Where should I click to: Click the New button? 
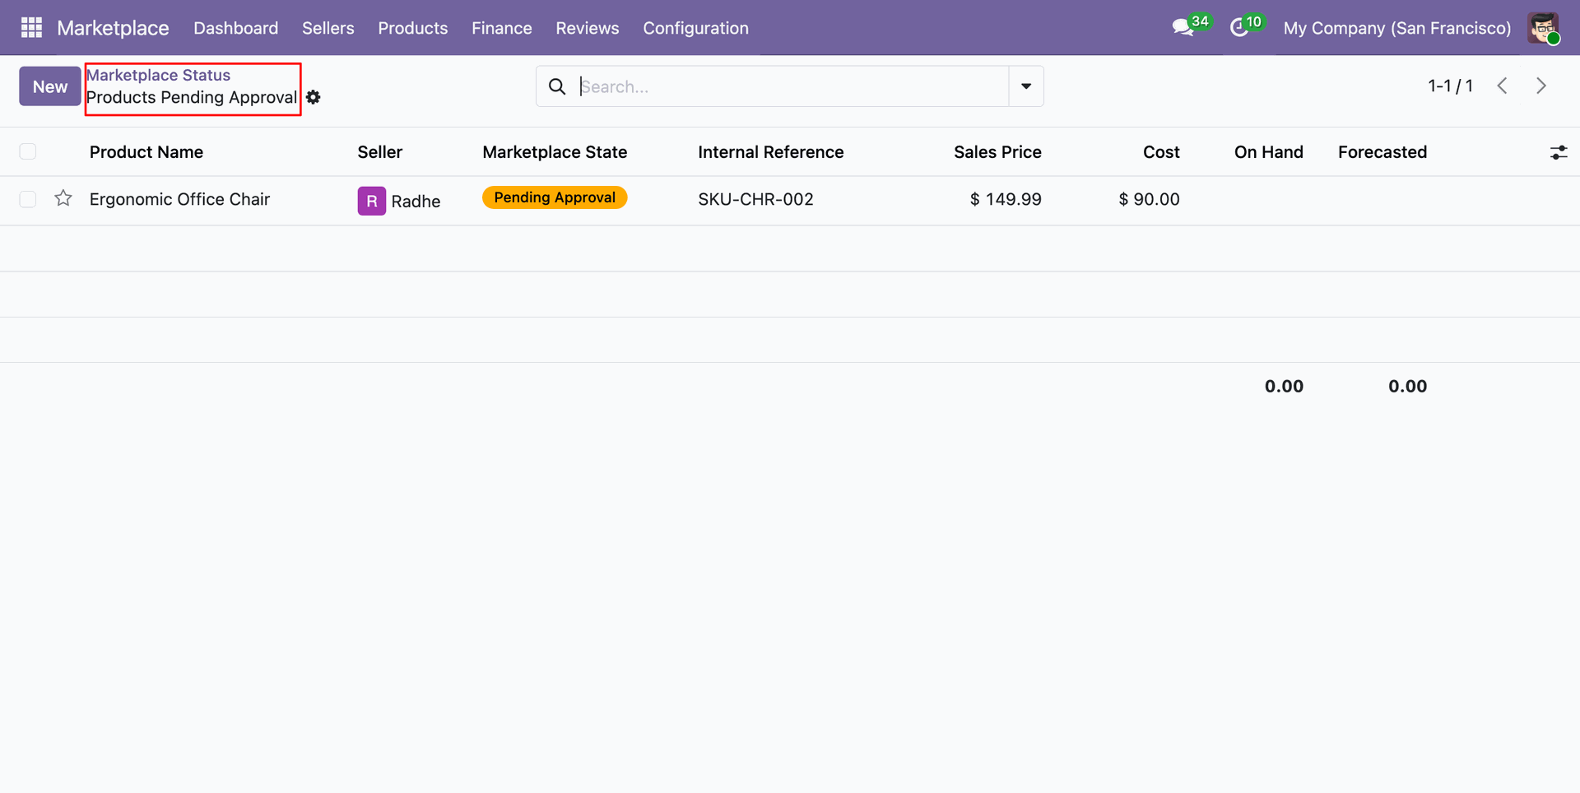[50, 86]
